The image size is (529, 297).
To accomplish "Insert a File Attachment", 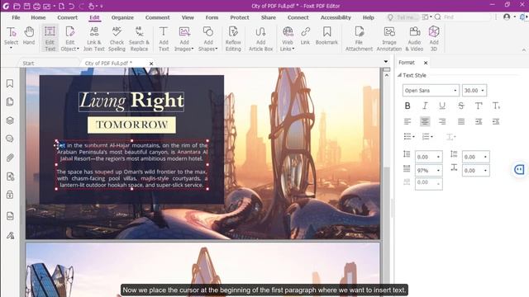I will pyautogui.click(x=359, y=39).
